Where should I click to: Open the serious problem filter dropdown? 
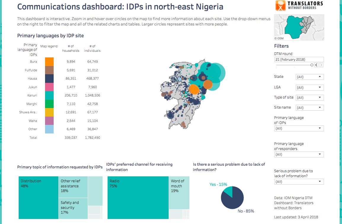pyautogui.click(x=299, y=182)
